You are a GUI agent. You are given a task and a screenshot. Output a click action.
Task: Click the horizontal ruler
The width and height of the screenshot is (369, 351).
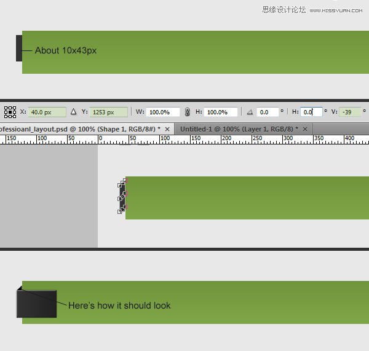point(184,140)
